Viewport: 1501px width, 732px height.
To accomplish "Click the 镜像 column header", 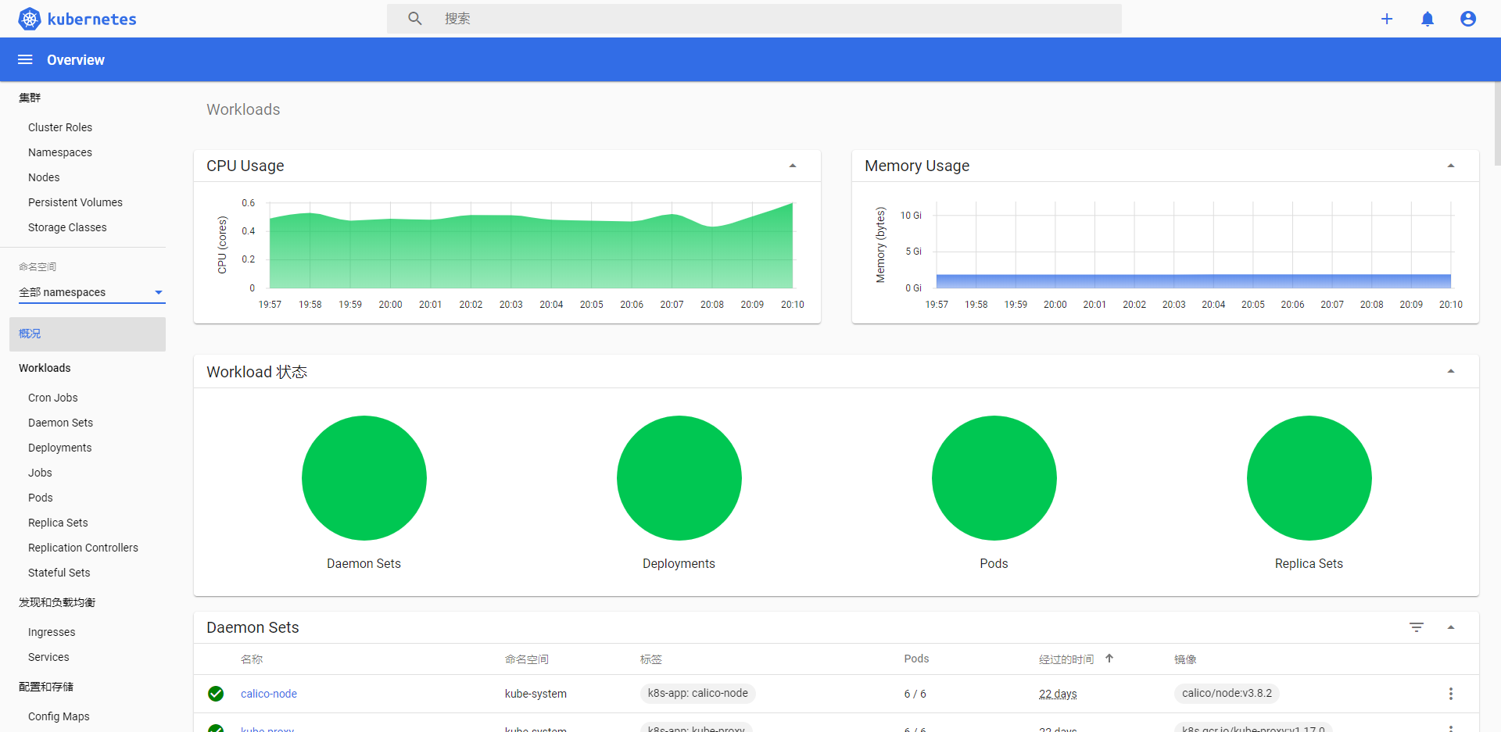I will [1185, 659].
